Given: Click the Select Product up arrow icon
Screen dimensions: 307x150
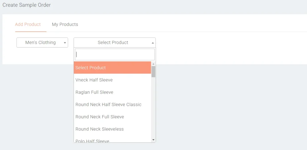Looking at the screenshot, I should coord(153,43).
